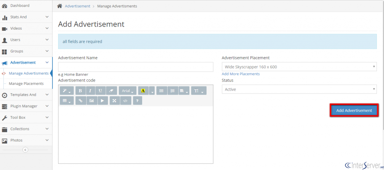Expand the Videos menu chevron
384x170 pixels.
point(47,28)
